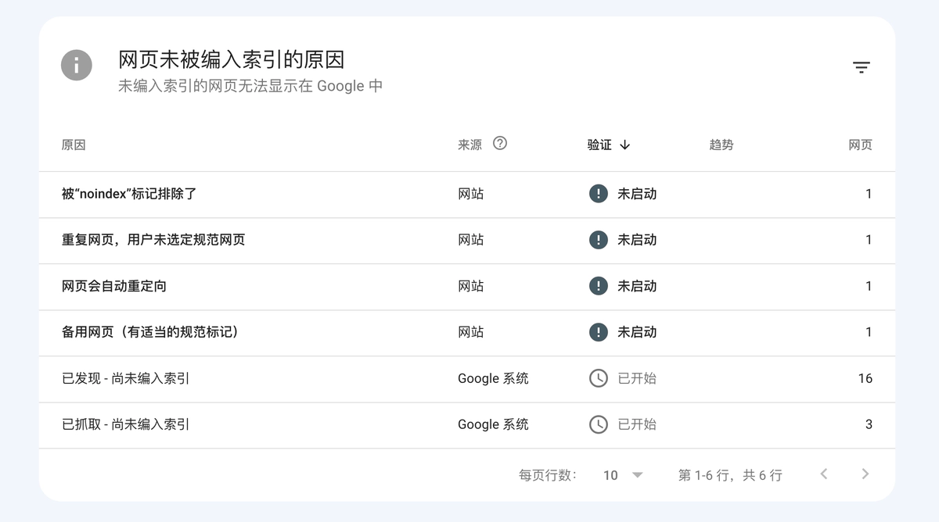The height and width of the screenshot is (522, 939).
Task: Open the filter icon at top right
Action: 861,68
